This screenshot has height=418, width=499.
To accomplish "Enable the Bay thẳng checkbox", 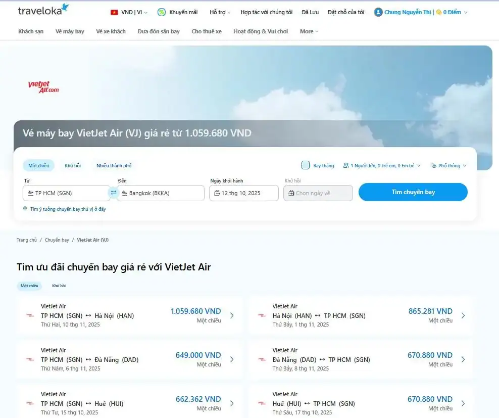I will [306, 165].
